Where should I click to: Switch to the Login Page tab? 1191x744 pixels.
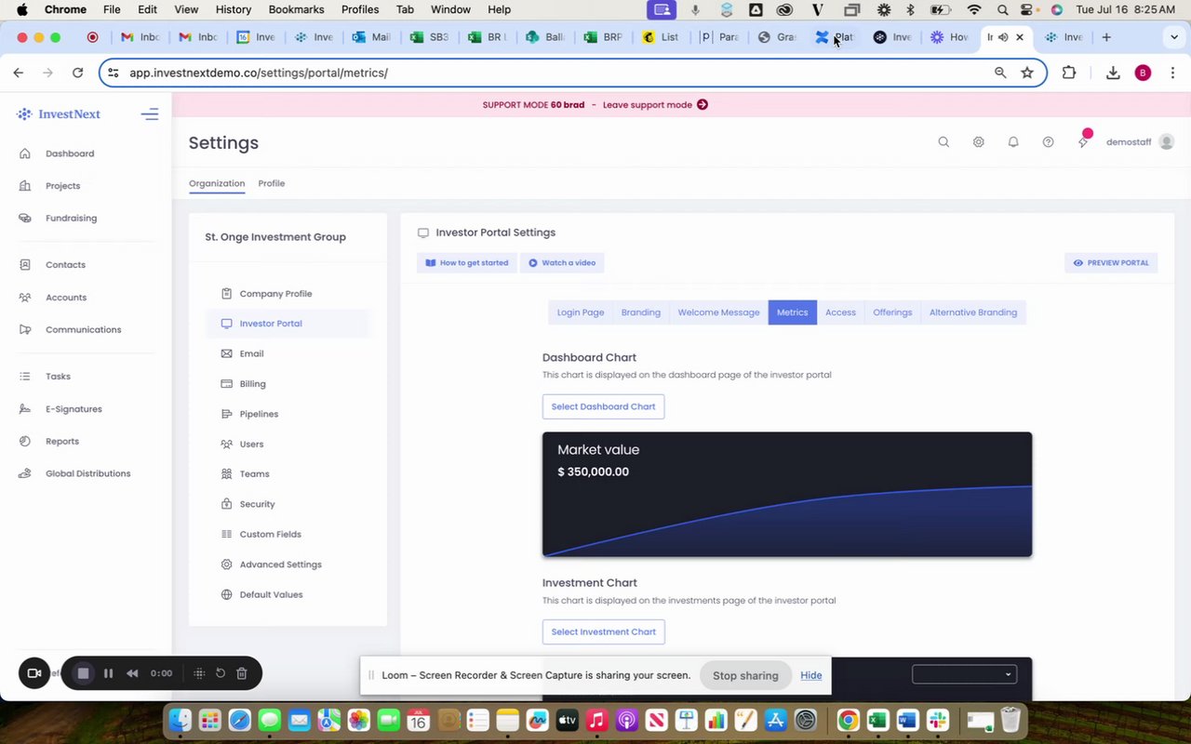(x=581, y=312)
